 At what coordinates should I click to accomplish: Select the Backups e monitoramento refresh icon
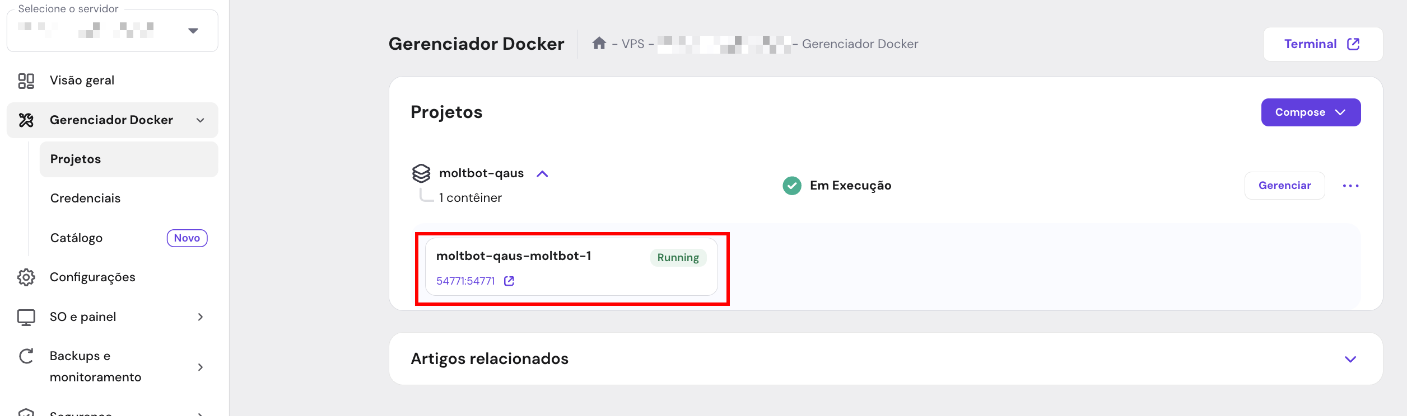pos(25,356)
